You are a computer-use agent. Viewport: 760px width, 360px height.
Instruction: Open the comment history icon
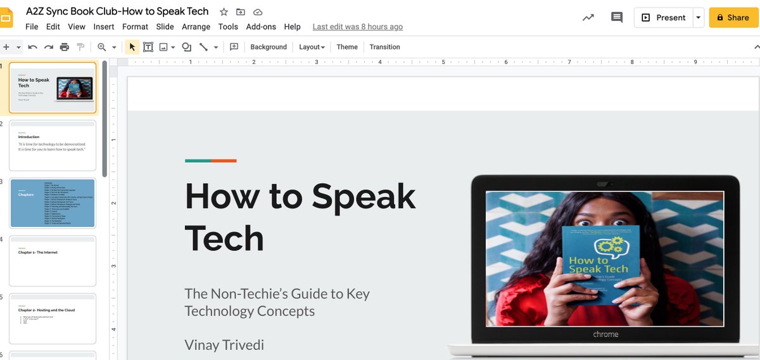(617, 18)
